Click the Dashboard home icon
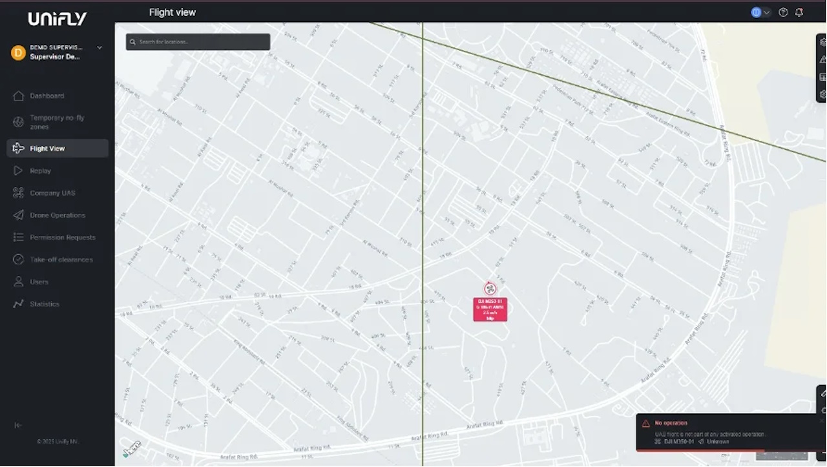827x467 pixels. point(18,96)
